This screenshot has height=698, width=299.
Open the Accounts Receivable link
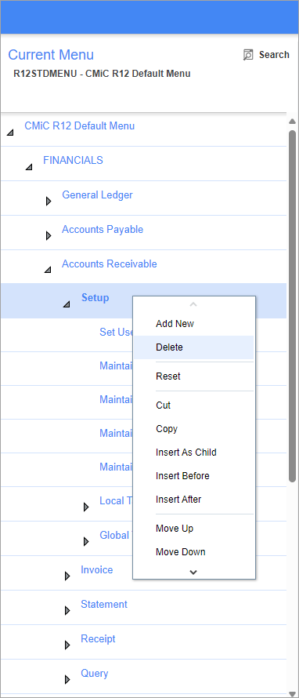pyautogui.click(x=110, y=264)
